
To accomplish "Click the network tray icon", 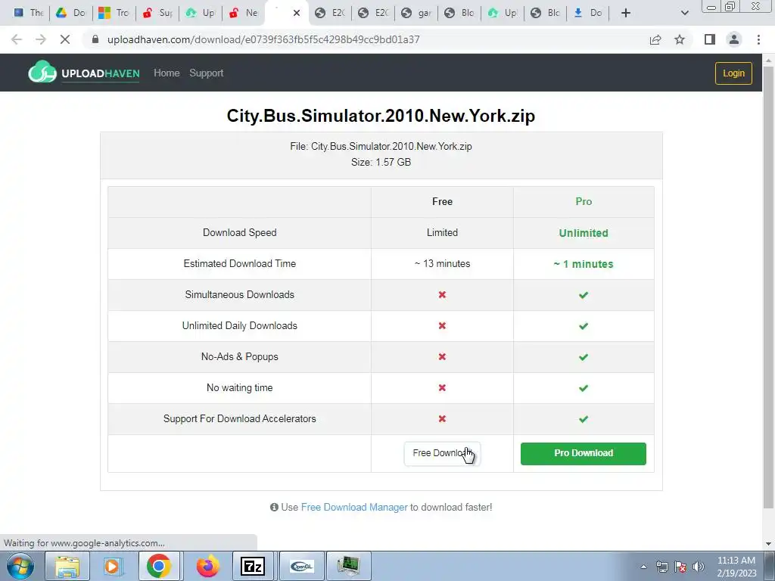I will point(661,567).
